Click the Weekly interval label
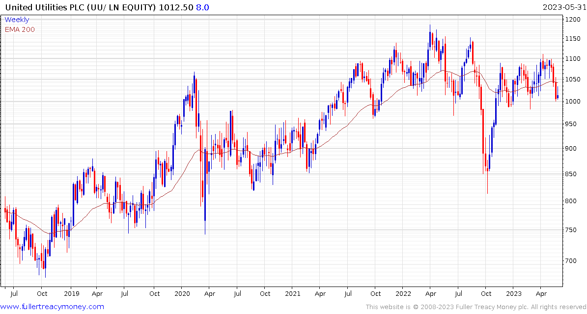 [x=17, y=20]
